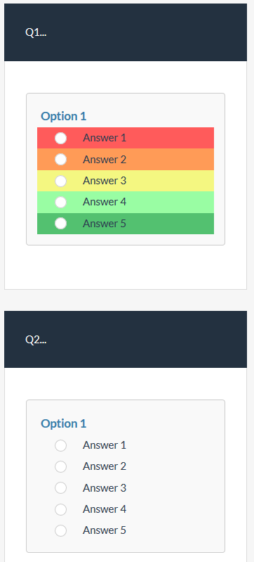Screen dimensions: 254x562
Task: Select Answer 5 radio in Q2
Action: point(60,530)
